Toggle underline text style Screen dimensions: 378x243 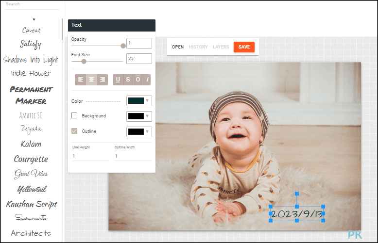(x=118, y=80)
